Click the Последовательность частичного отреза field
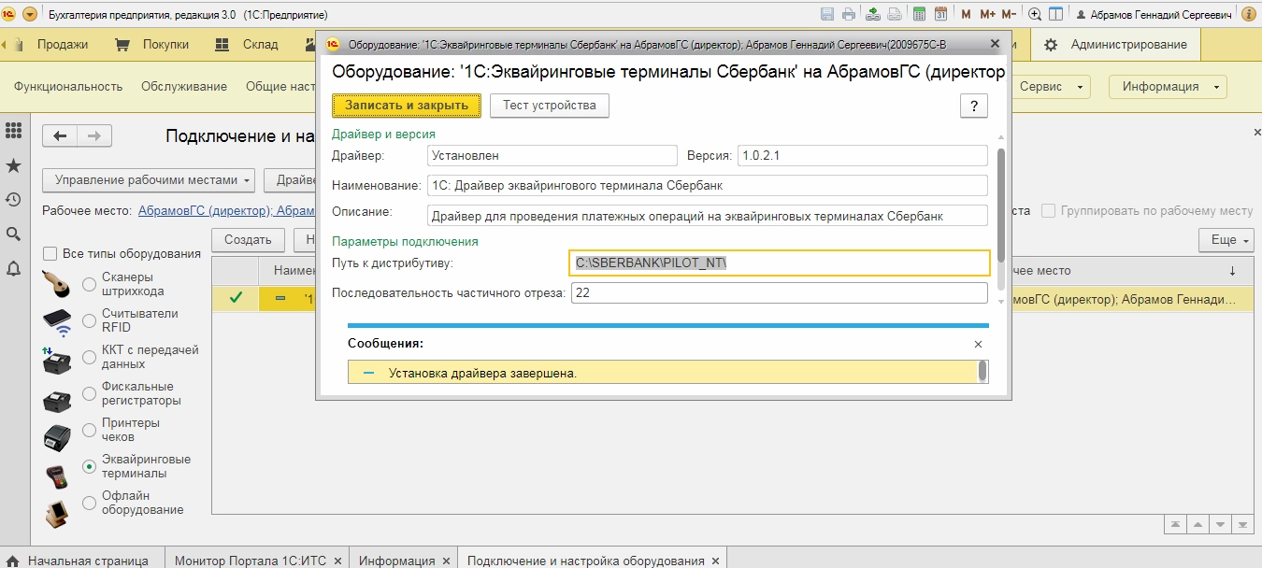This screenshot has width=1262, height=568. tap(779, 293)
